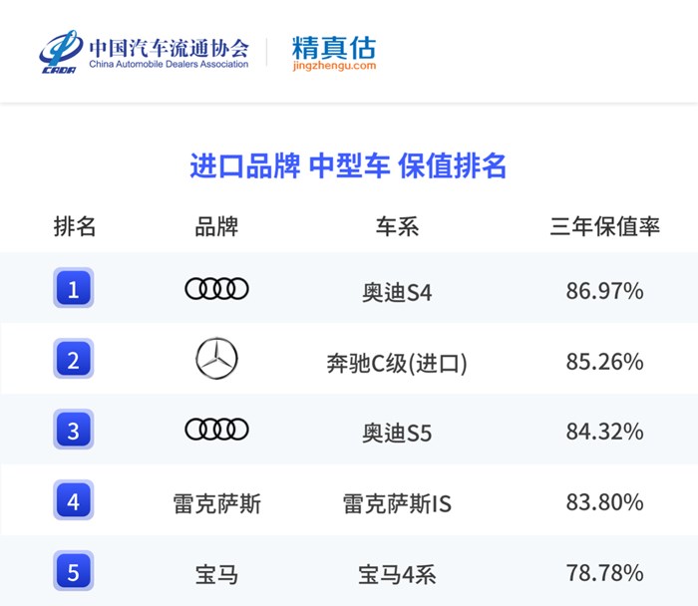Click the CADA association logo icon

[61, 52]
